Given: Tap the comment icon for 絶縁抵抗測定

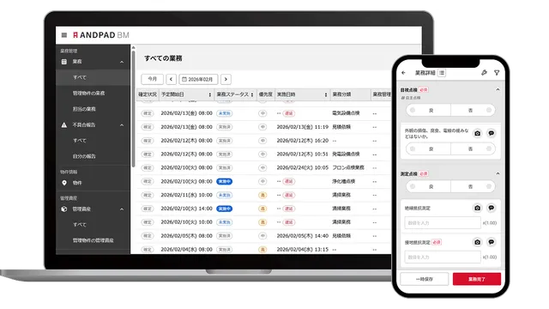Looking at the screenshot, I should tap(492, 208).
